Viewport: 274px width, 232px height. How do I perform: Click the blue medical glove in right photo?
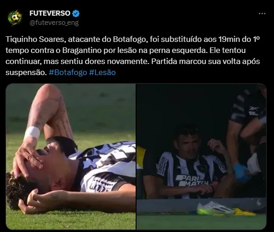[242, 172]
